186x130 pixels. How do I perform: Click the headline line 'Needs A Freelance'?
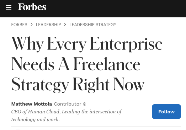click(76, 64)
